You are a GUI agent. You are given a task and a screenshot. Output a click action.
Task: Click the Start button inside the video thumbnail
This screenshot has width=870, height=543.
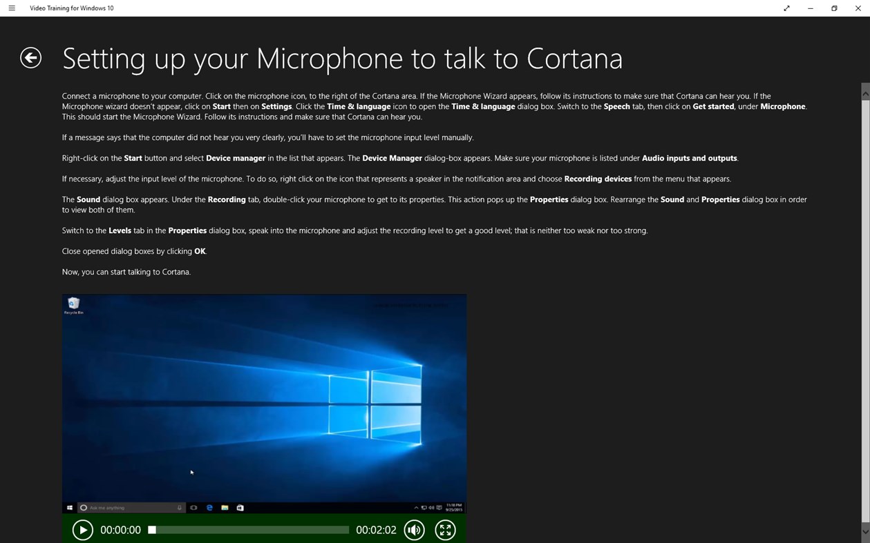[70, 507]
